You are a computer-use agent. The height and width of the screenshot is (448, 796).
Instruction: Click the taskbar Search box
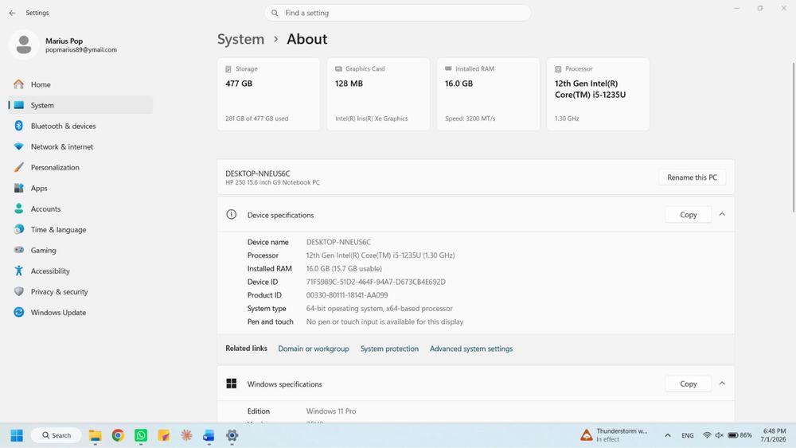(56, 435)
